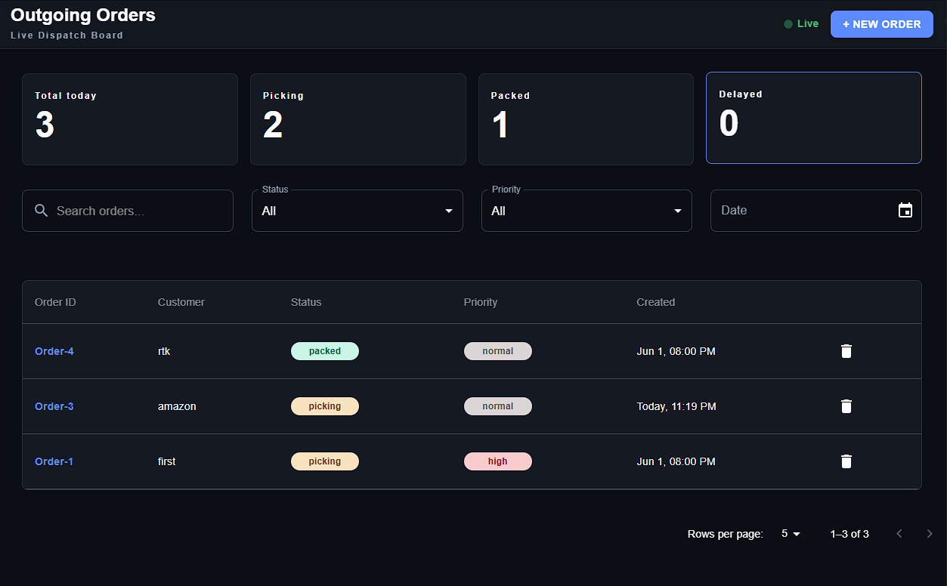The height and width of the screenshot is (586, 947).
Task: Delete Order-4 using its trash icon
Action: [846, 351]
